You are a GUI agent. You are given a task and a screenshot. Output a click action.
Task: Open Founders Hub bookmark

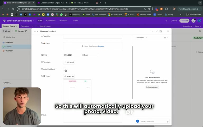115,15
